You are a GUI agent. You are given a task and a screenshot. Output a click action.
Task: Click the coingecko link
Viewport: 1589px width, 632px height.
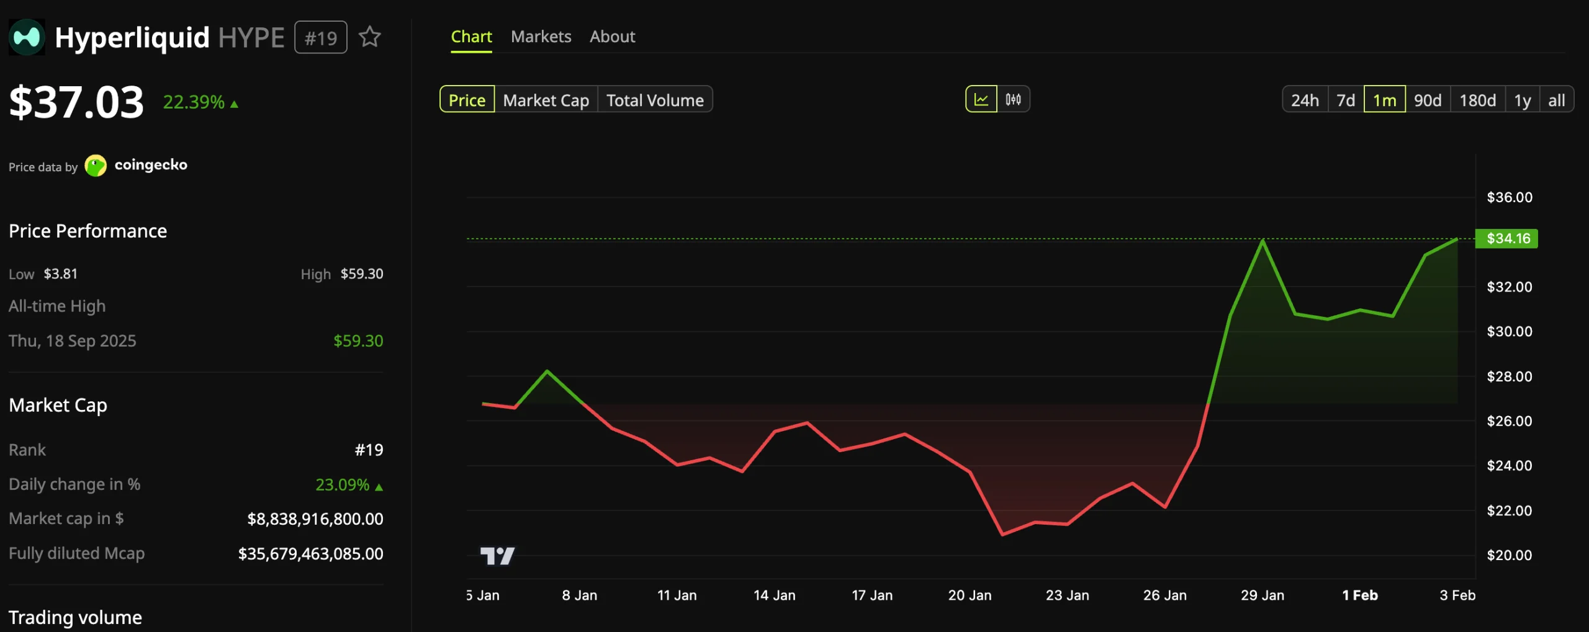point(151,166)
